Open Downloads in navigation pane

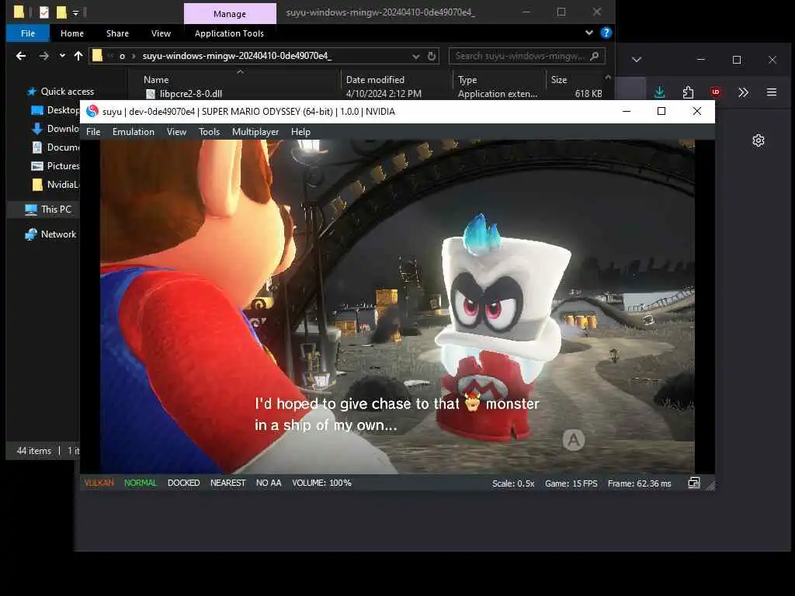tap(56, 129)
